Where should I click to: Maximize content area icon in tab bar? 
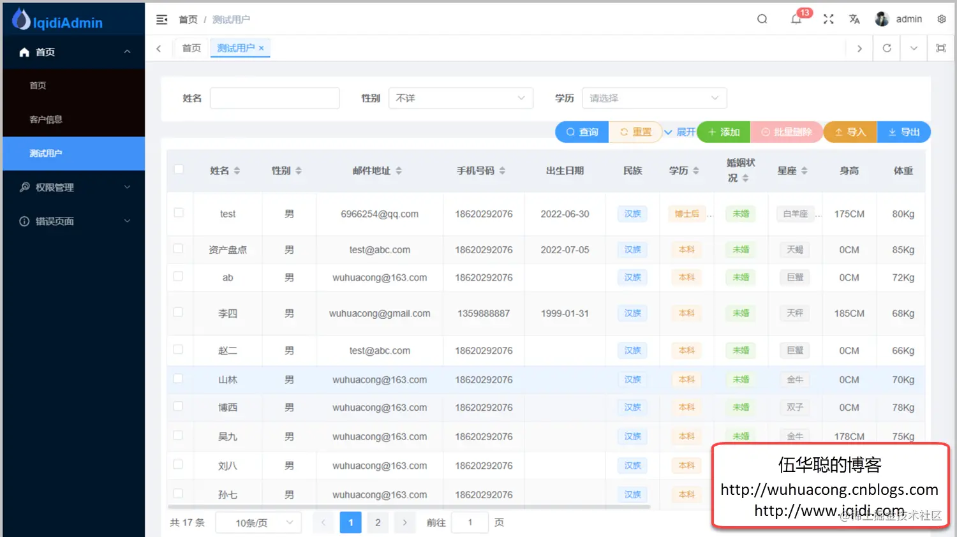click(940, 48)
